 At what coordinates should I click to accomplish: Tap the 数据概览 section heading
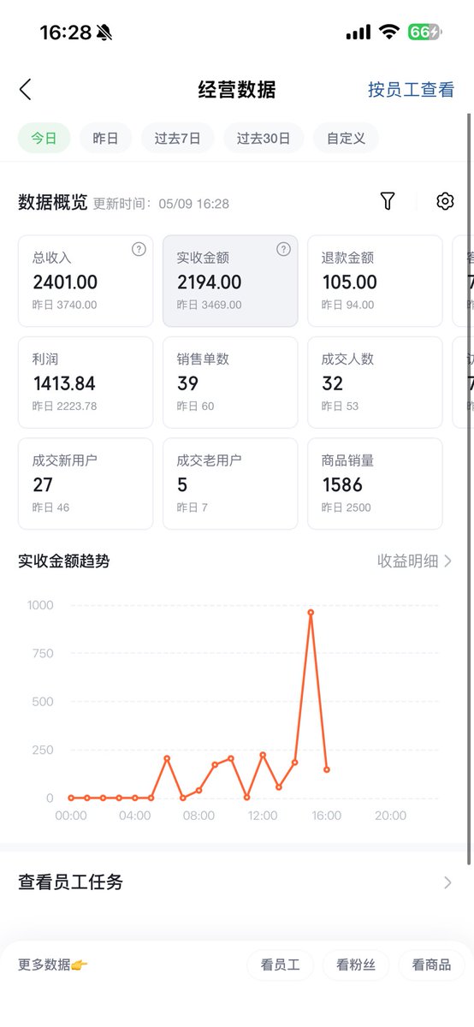click(x=53, y=202)
